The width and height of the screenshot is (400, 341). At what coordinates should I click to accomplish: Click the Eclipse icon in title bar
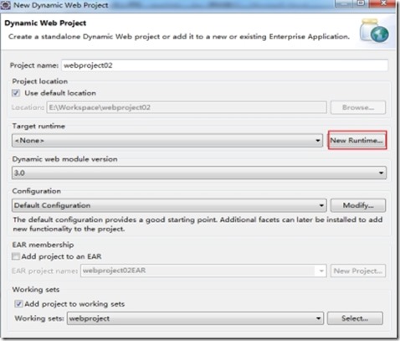click(x=6, y=5)
